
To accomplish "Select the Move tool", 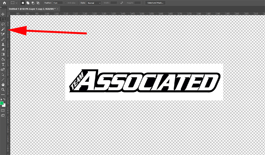I will (3, 14).
